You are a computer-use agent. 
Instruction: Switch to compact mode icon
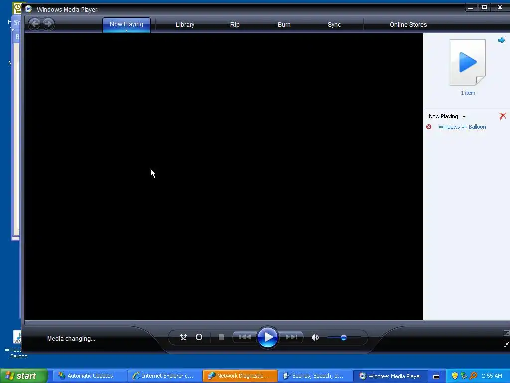(x=506, y=344)
